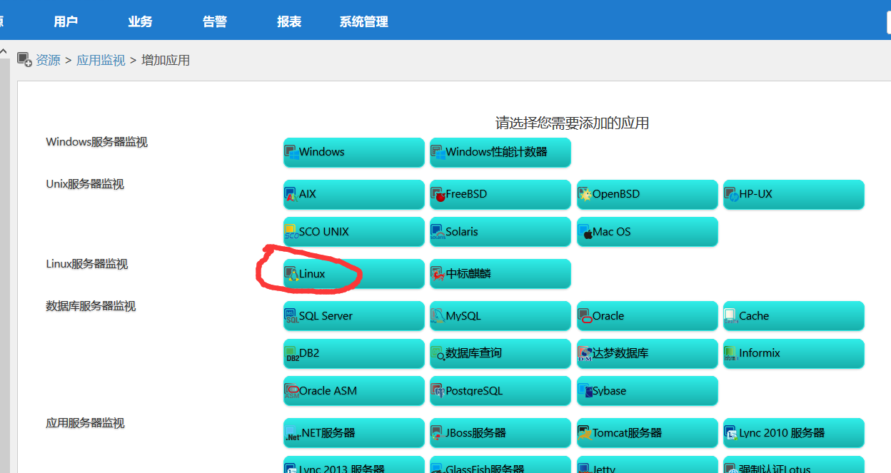Click the 数据库查询 magnifier icon
This screenshot has height=473, width=891.
tap(438, 353)
